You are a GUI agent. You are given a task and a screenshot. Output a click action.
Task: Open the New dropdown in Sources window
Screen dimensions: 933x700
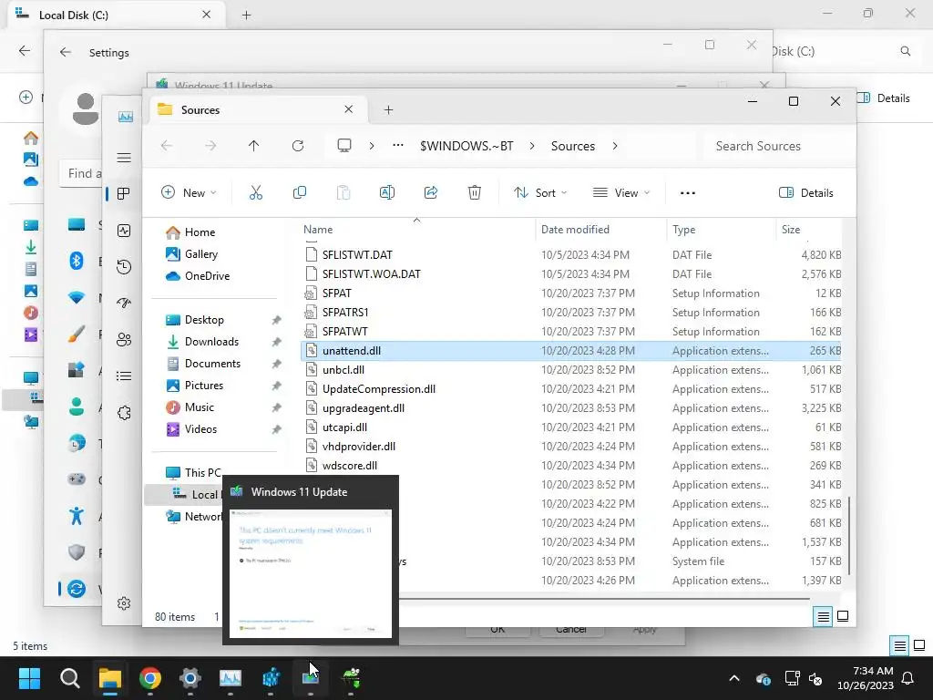[189, 193]
